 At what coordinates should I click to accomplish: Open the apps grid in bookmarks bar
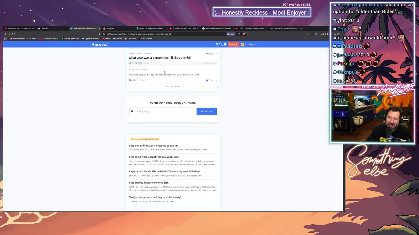(5, 39)
